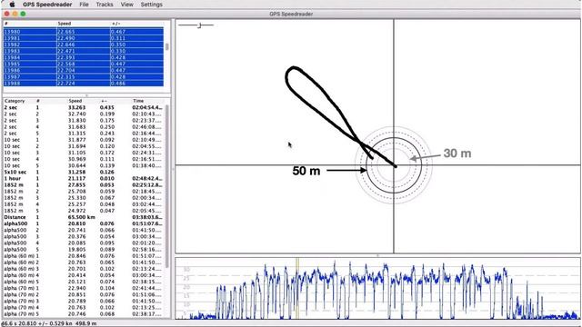Sort results by Time column header

[x=138, y=101]
